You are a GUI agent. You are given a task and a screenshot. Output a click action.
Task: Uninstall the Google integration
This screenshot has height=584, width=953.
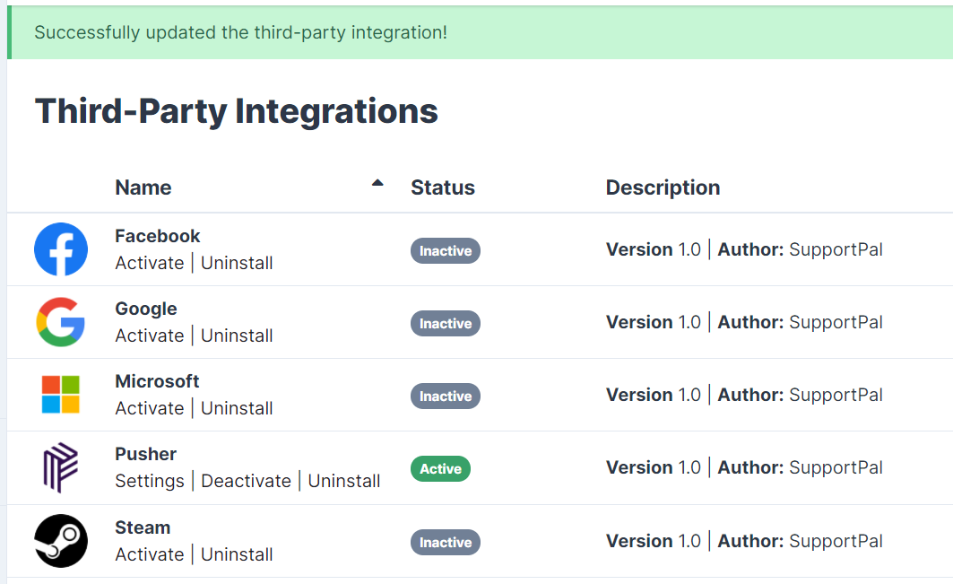[237, 336]
